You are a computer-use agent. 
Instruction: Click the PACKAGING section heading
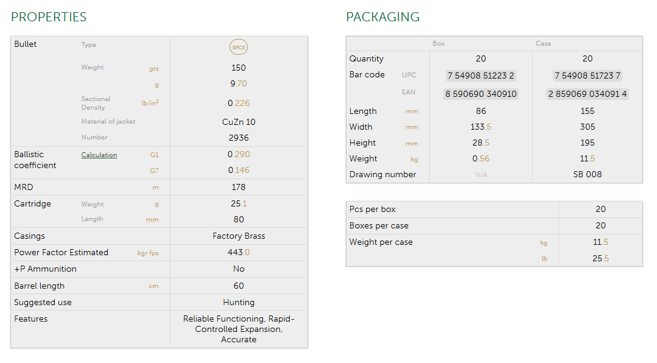[382, 17]
